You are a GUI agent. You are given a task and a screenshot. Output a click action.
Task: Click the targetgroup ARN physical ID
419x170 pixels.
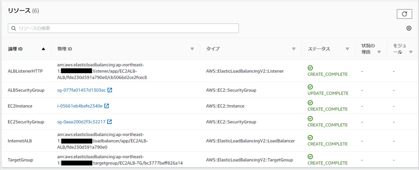click(x=120, y=160)
